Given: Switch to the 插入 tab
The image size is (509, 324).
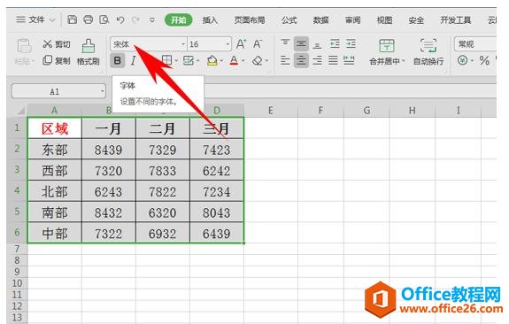Looking at the screenshot, I should pyautogui.click(x=210, y=20).
